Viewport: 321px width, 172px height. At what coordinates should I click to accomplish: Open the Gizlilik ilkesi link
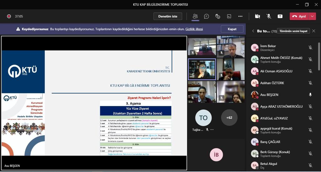point(194,29)
